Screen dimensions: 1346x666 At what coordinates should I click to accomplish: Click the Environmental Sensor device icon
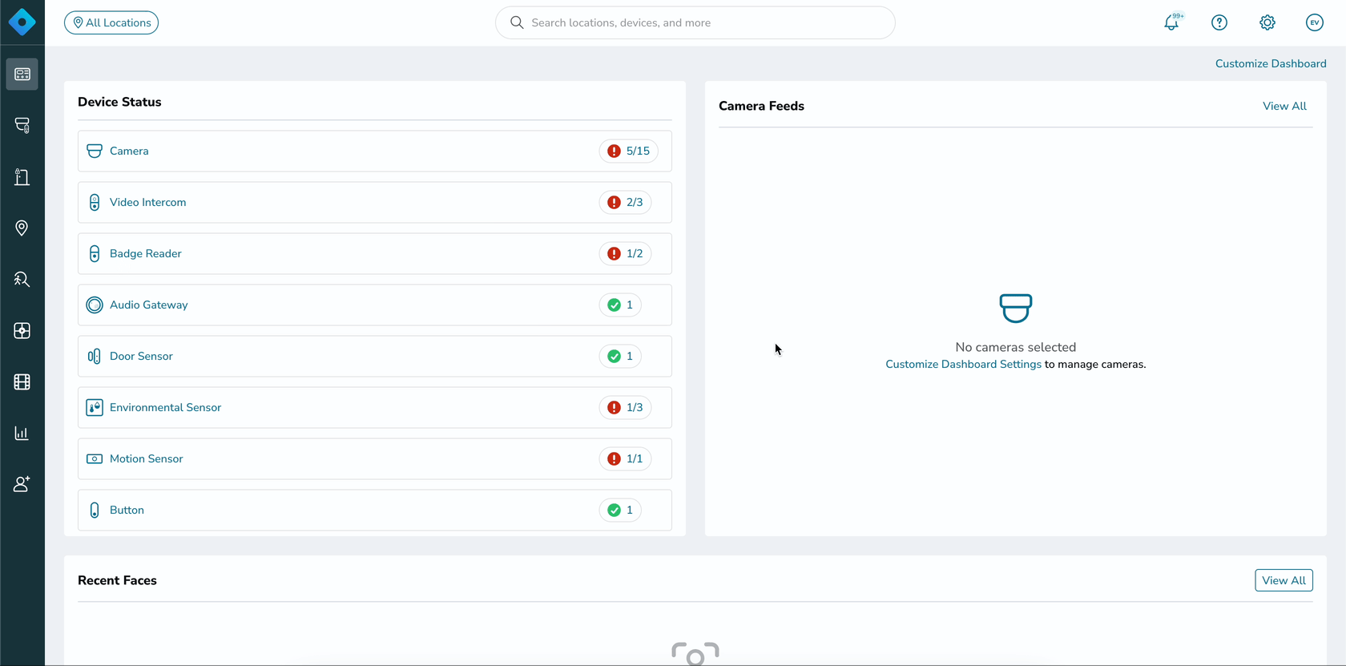95,407
